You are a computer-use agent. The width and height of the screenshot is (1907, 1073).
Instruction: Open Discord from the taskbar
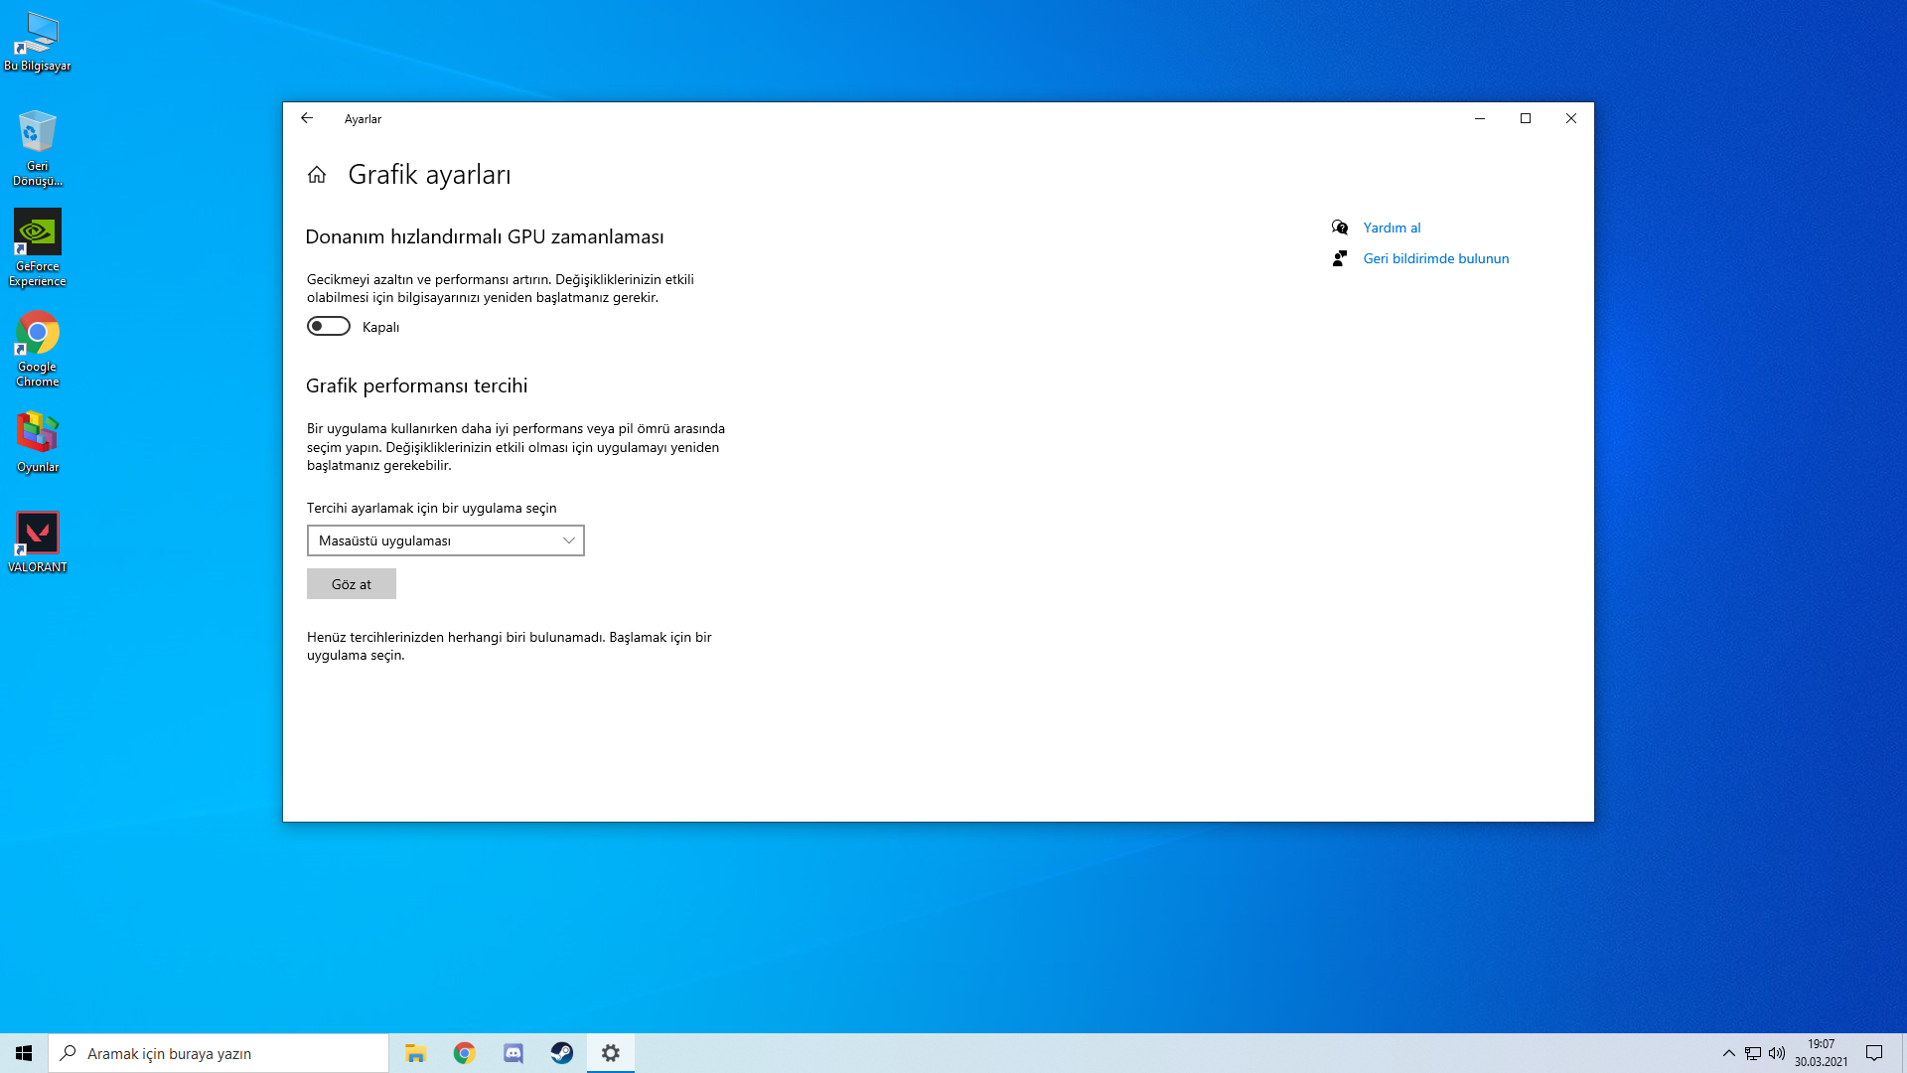[x=513, y=1053]
